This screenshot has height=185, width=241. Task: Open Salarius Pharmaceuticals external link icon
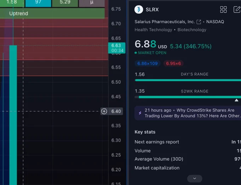199,22
